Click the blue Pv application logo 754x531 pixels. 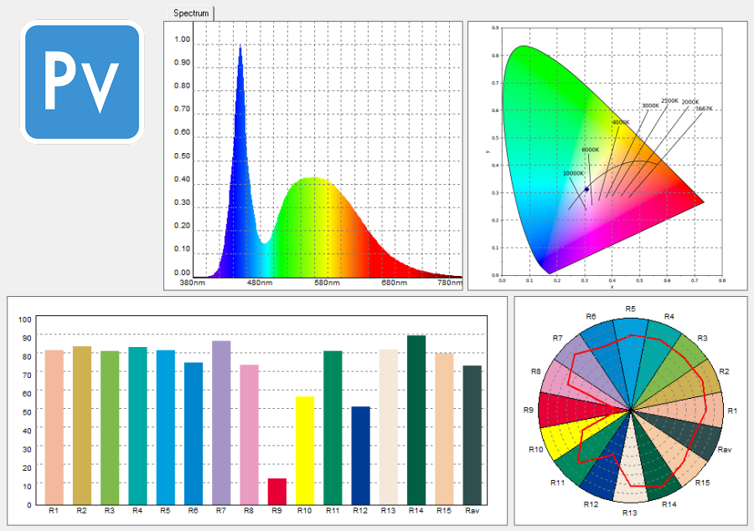click(82, 82)
